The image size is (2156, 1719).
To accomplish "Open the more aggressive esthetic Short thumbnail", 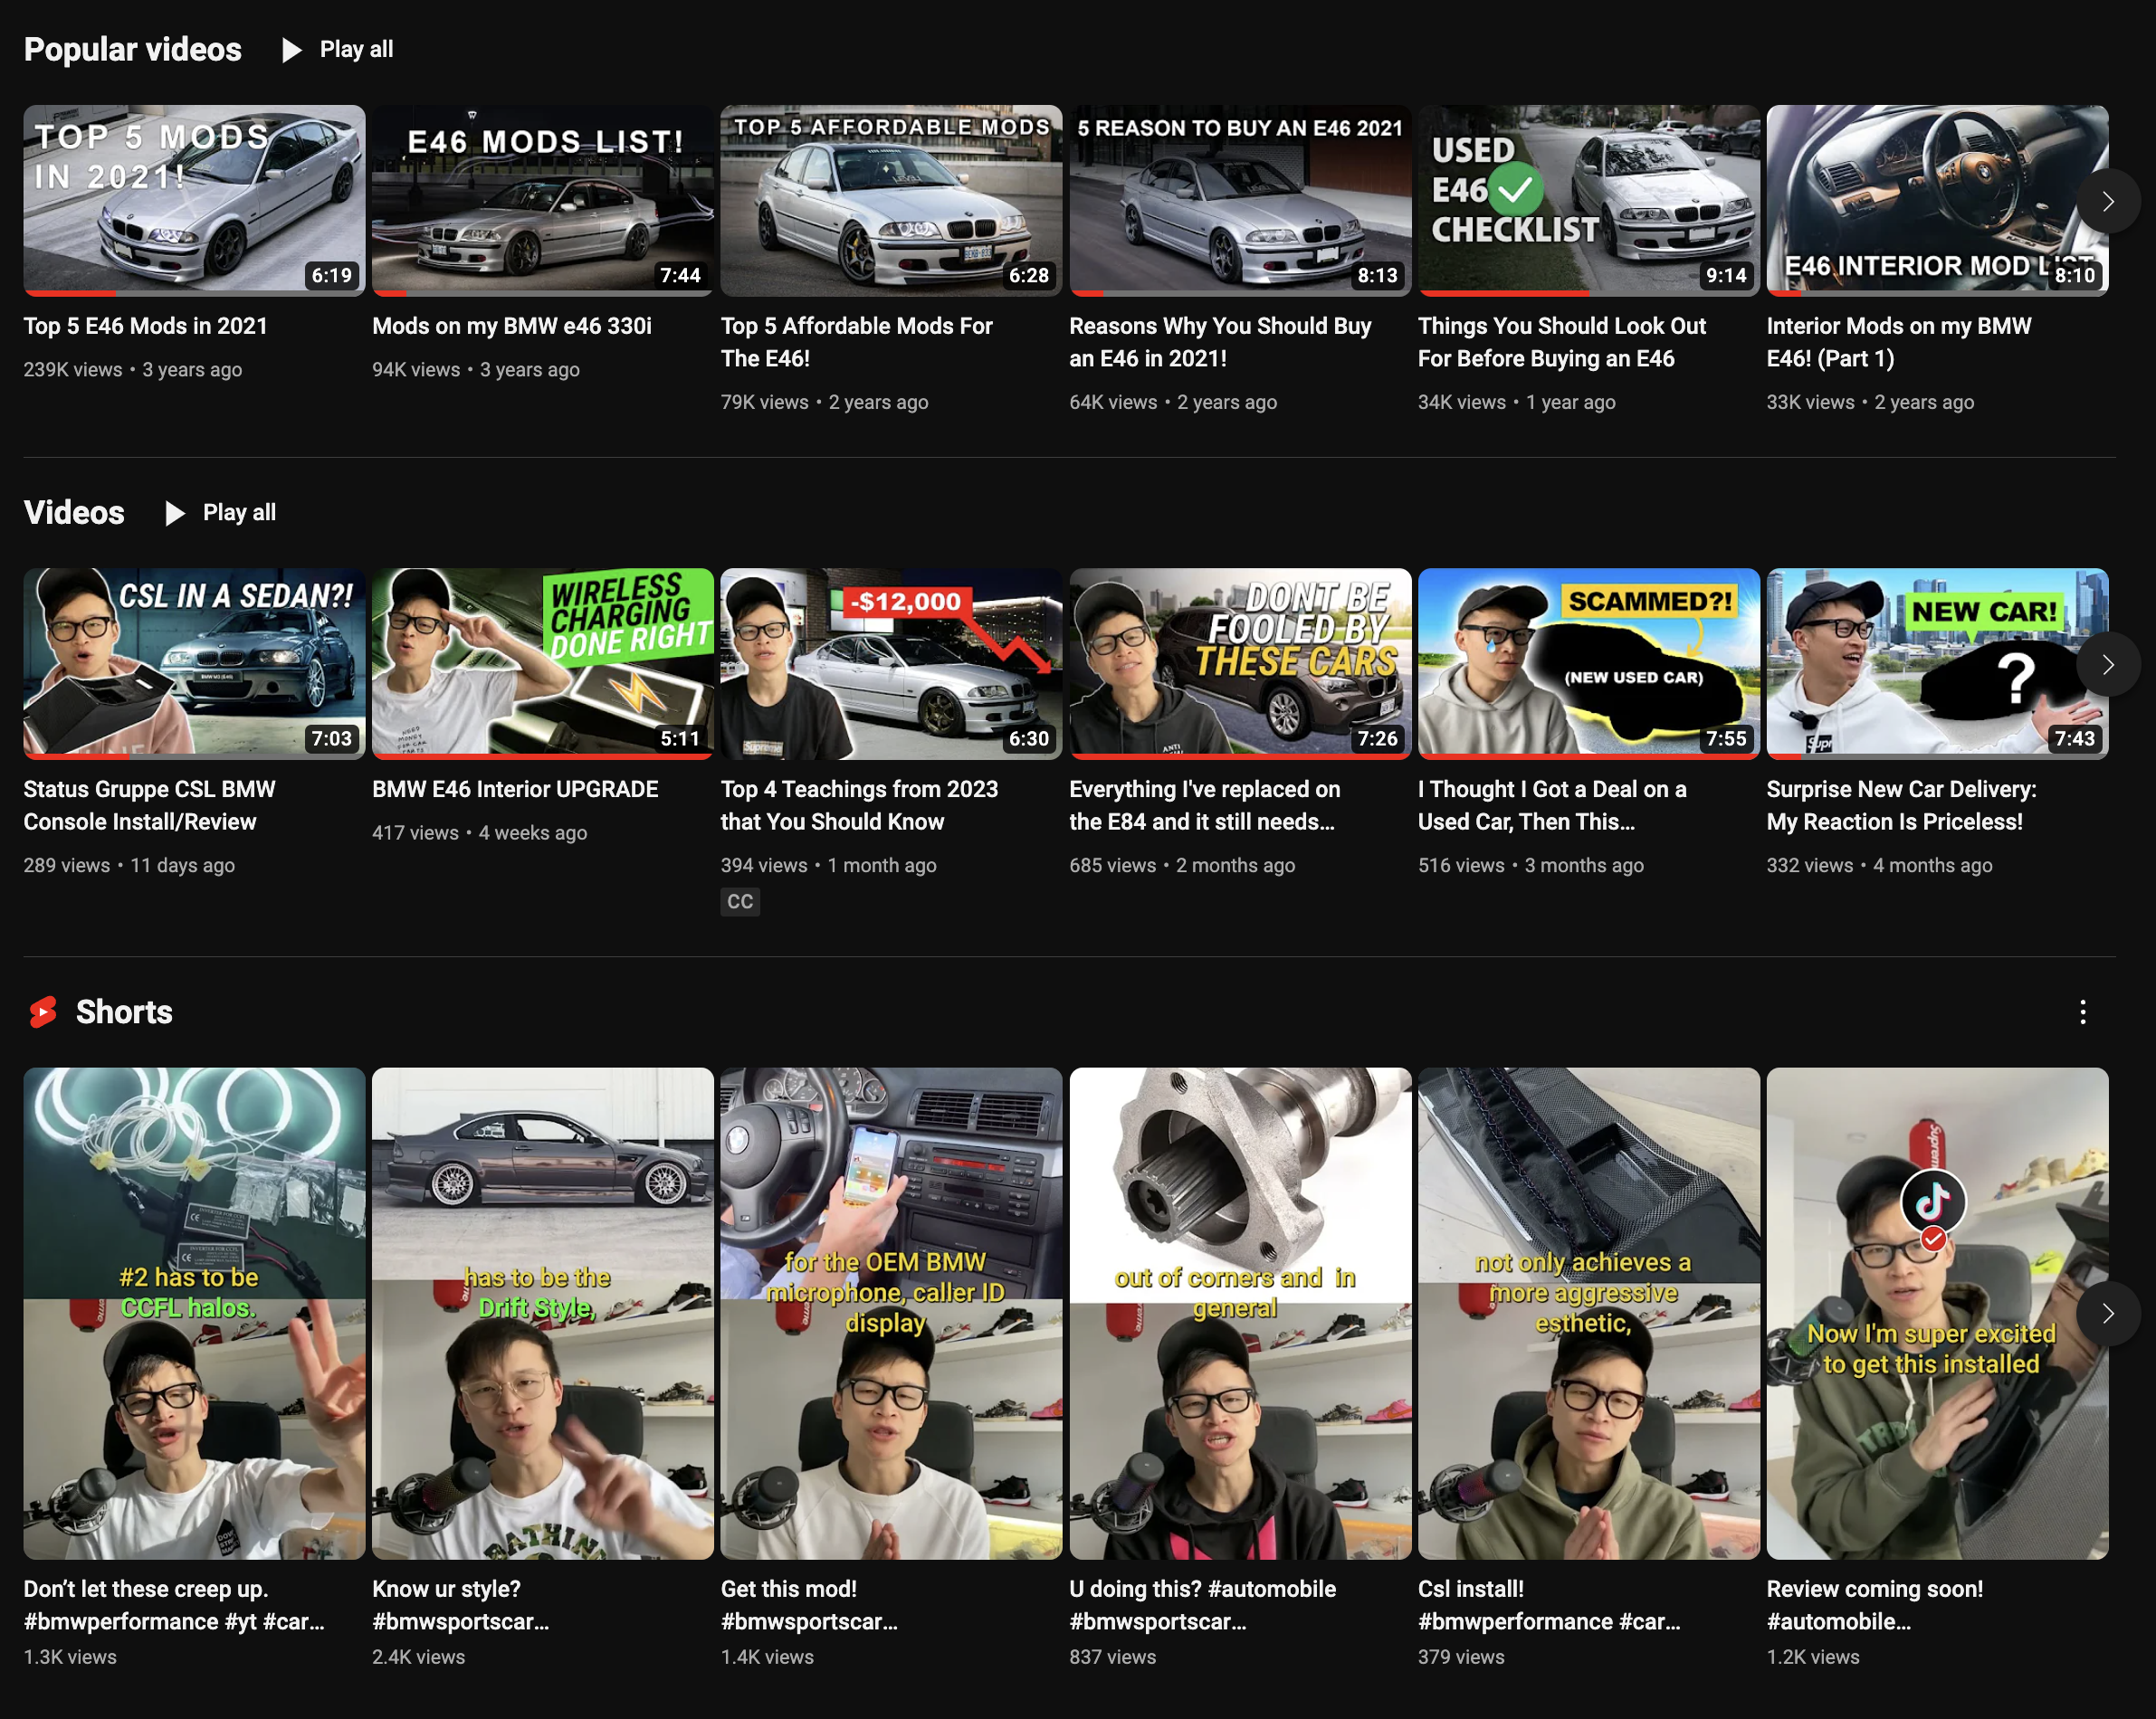I will click(x=1589, y=1314).
